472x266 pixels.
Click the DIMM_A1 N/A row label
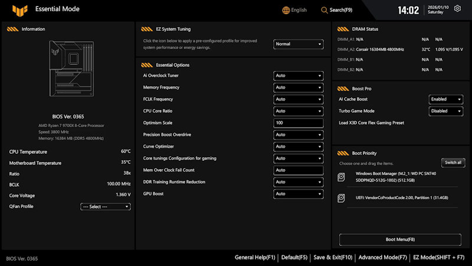point(350,40)
